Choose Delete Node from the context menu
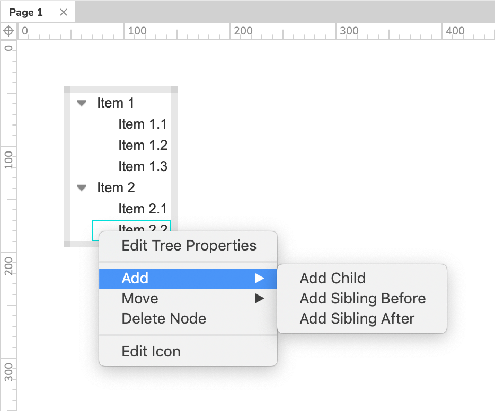495x411 pixels. pyautogui.click(x=164, y=319)
